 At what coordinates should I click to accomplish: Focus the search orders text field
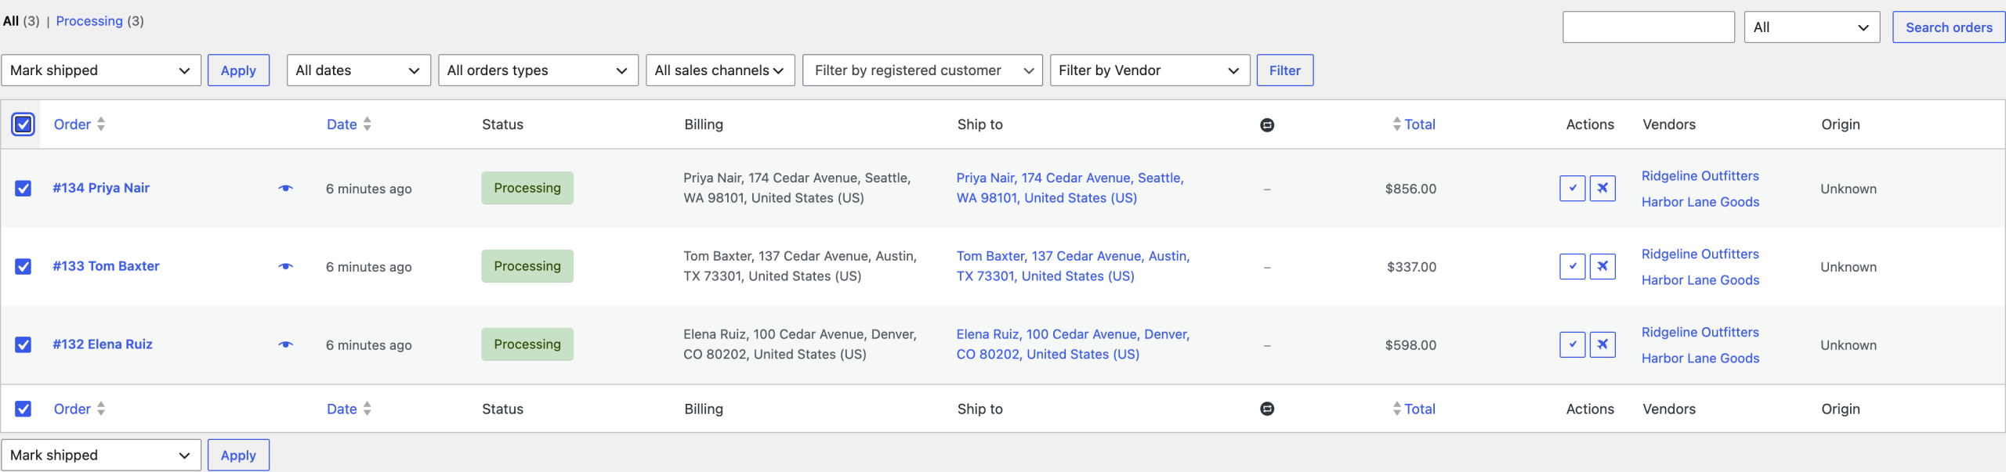pos(1648,27)
